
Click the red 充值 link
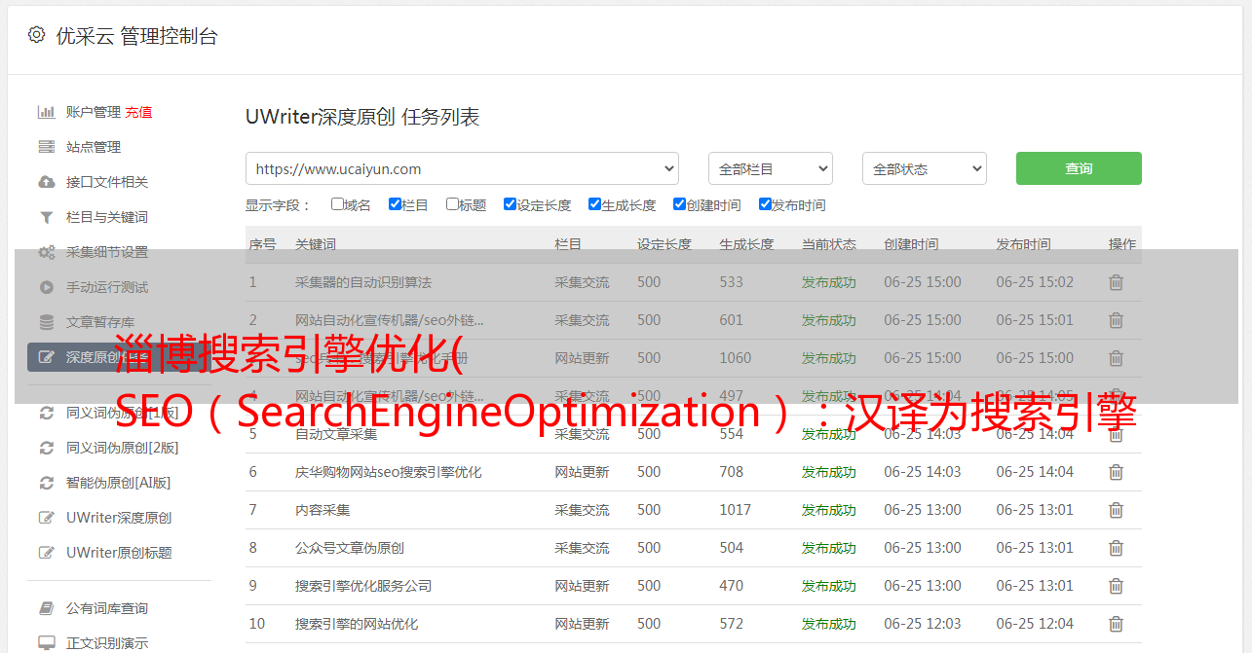point(138,112)
